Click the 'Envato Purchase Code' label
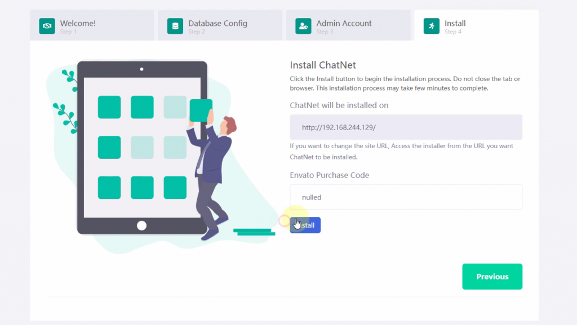The height and width of the screenshot is (325, 577). (329, 175)
